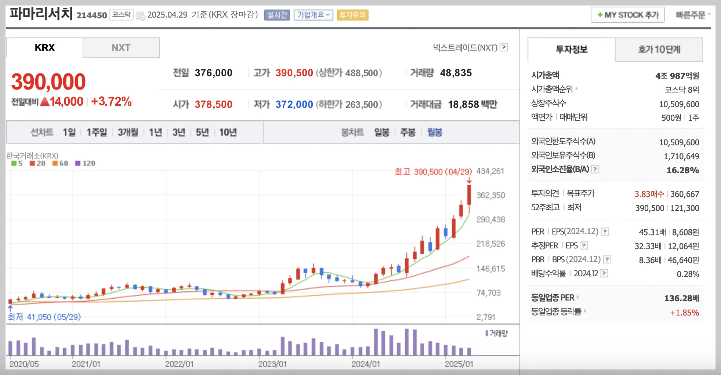Click the 16.28% foreign ownership ratio
The height and width of the screenshot is (375, 721).
coord(683,170)
